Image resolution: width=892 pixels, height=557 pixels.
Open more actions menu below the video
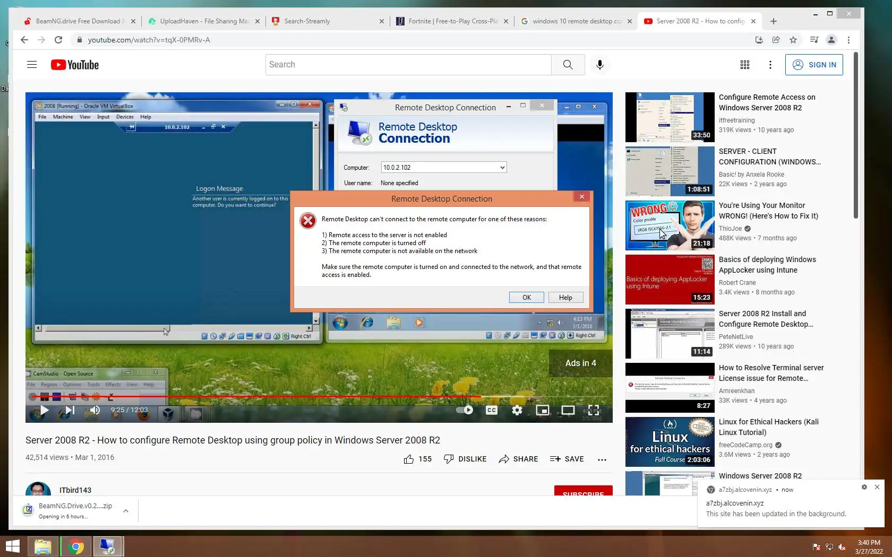point(602,459)
